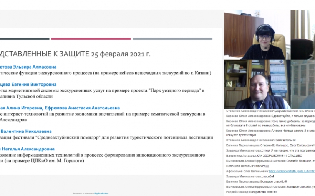Click Валентина Астахова's "КАК ЗДОРОВО" message
The image size is (315, 196).
click(x=264, y=155)
